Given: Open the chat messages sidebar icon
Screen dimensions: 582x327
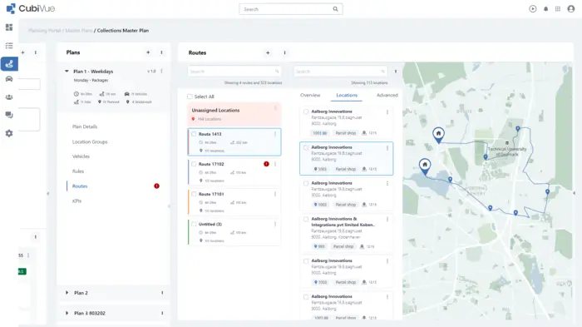Looking at the screenshot, I should click(x=9, y=115).
